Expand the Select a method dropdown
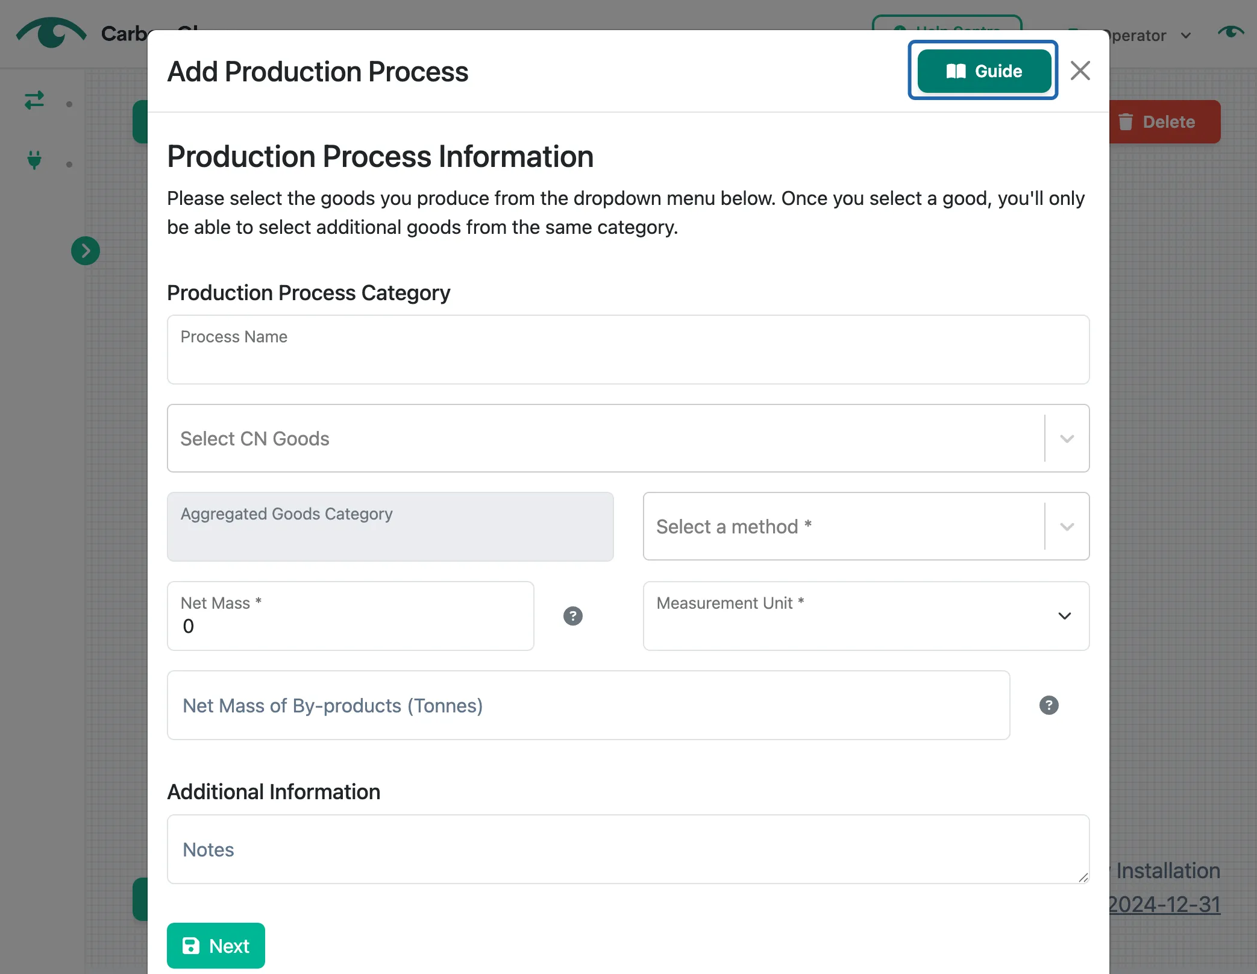This screenshot has width=1257, height=974. click(866, 526)
